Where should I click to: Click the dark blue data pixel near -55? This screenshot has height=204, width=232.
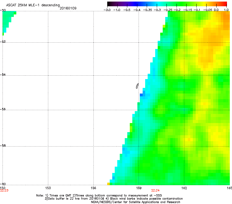pos(141,95)
